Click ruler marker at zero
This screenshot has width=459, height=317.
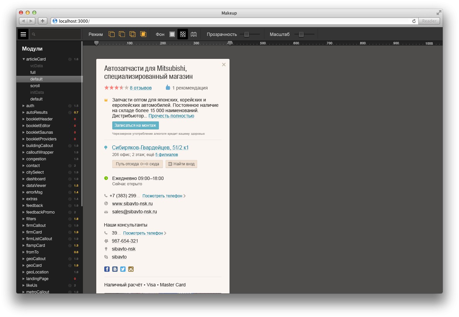click(x=96, y=43)
